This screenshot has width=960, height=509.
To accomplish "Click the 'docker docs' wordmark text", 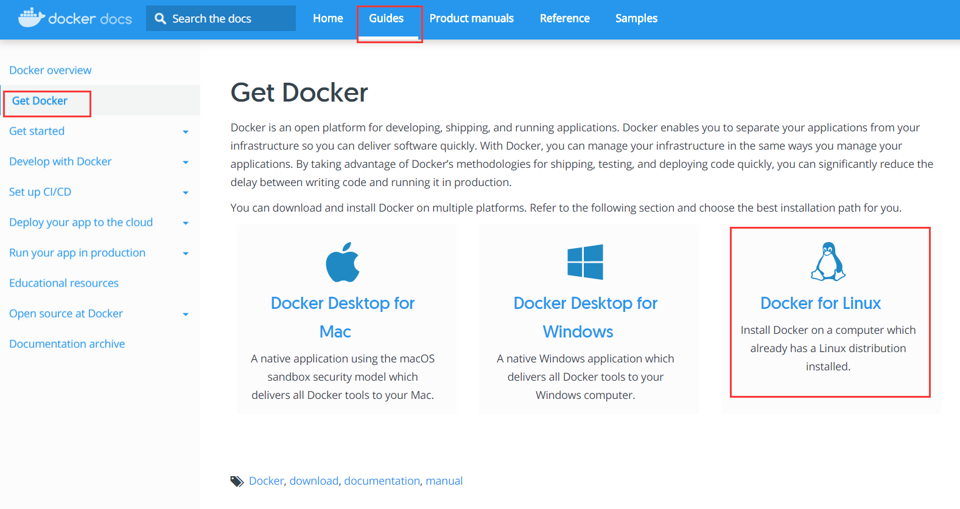I will pos(90,19).
